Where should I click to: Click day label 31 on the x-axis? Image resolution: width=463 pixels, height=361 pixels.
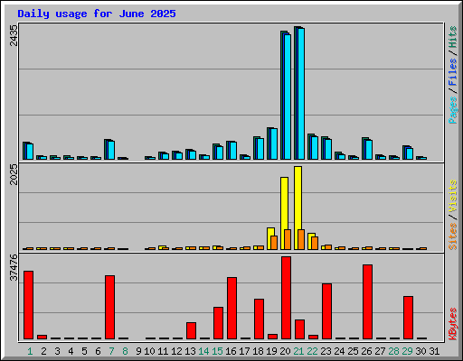click(434, 351)
